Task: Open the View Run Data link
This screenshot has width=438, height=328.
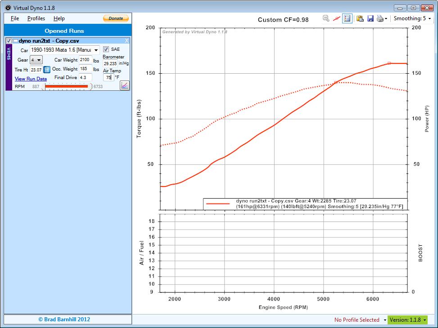Action: (x=31, y=79)
